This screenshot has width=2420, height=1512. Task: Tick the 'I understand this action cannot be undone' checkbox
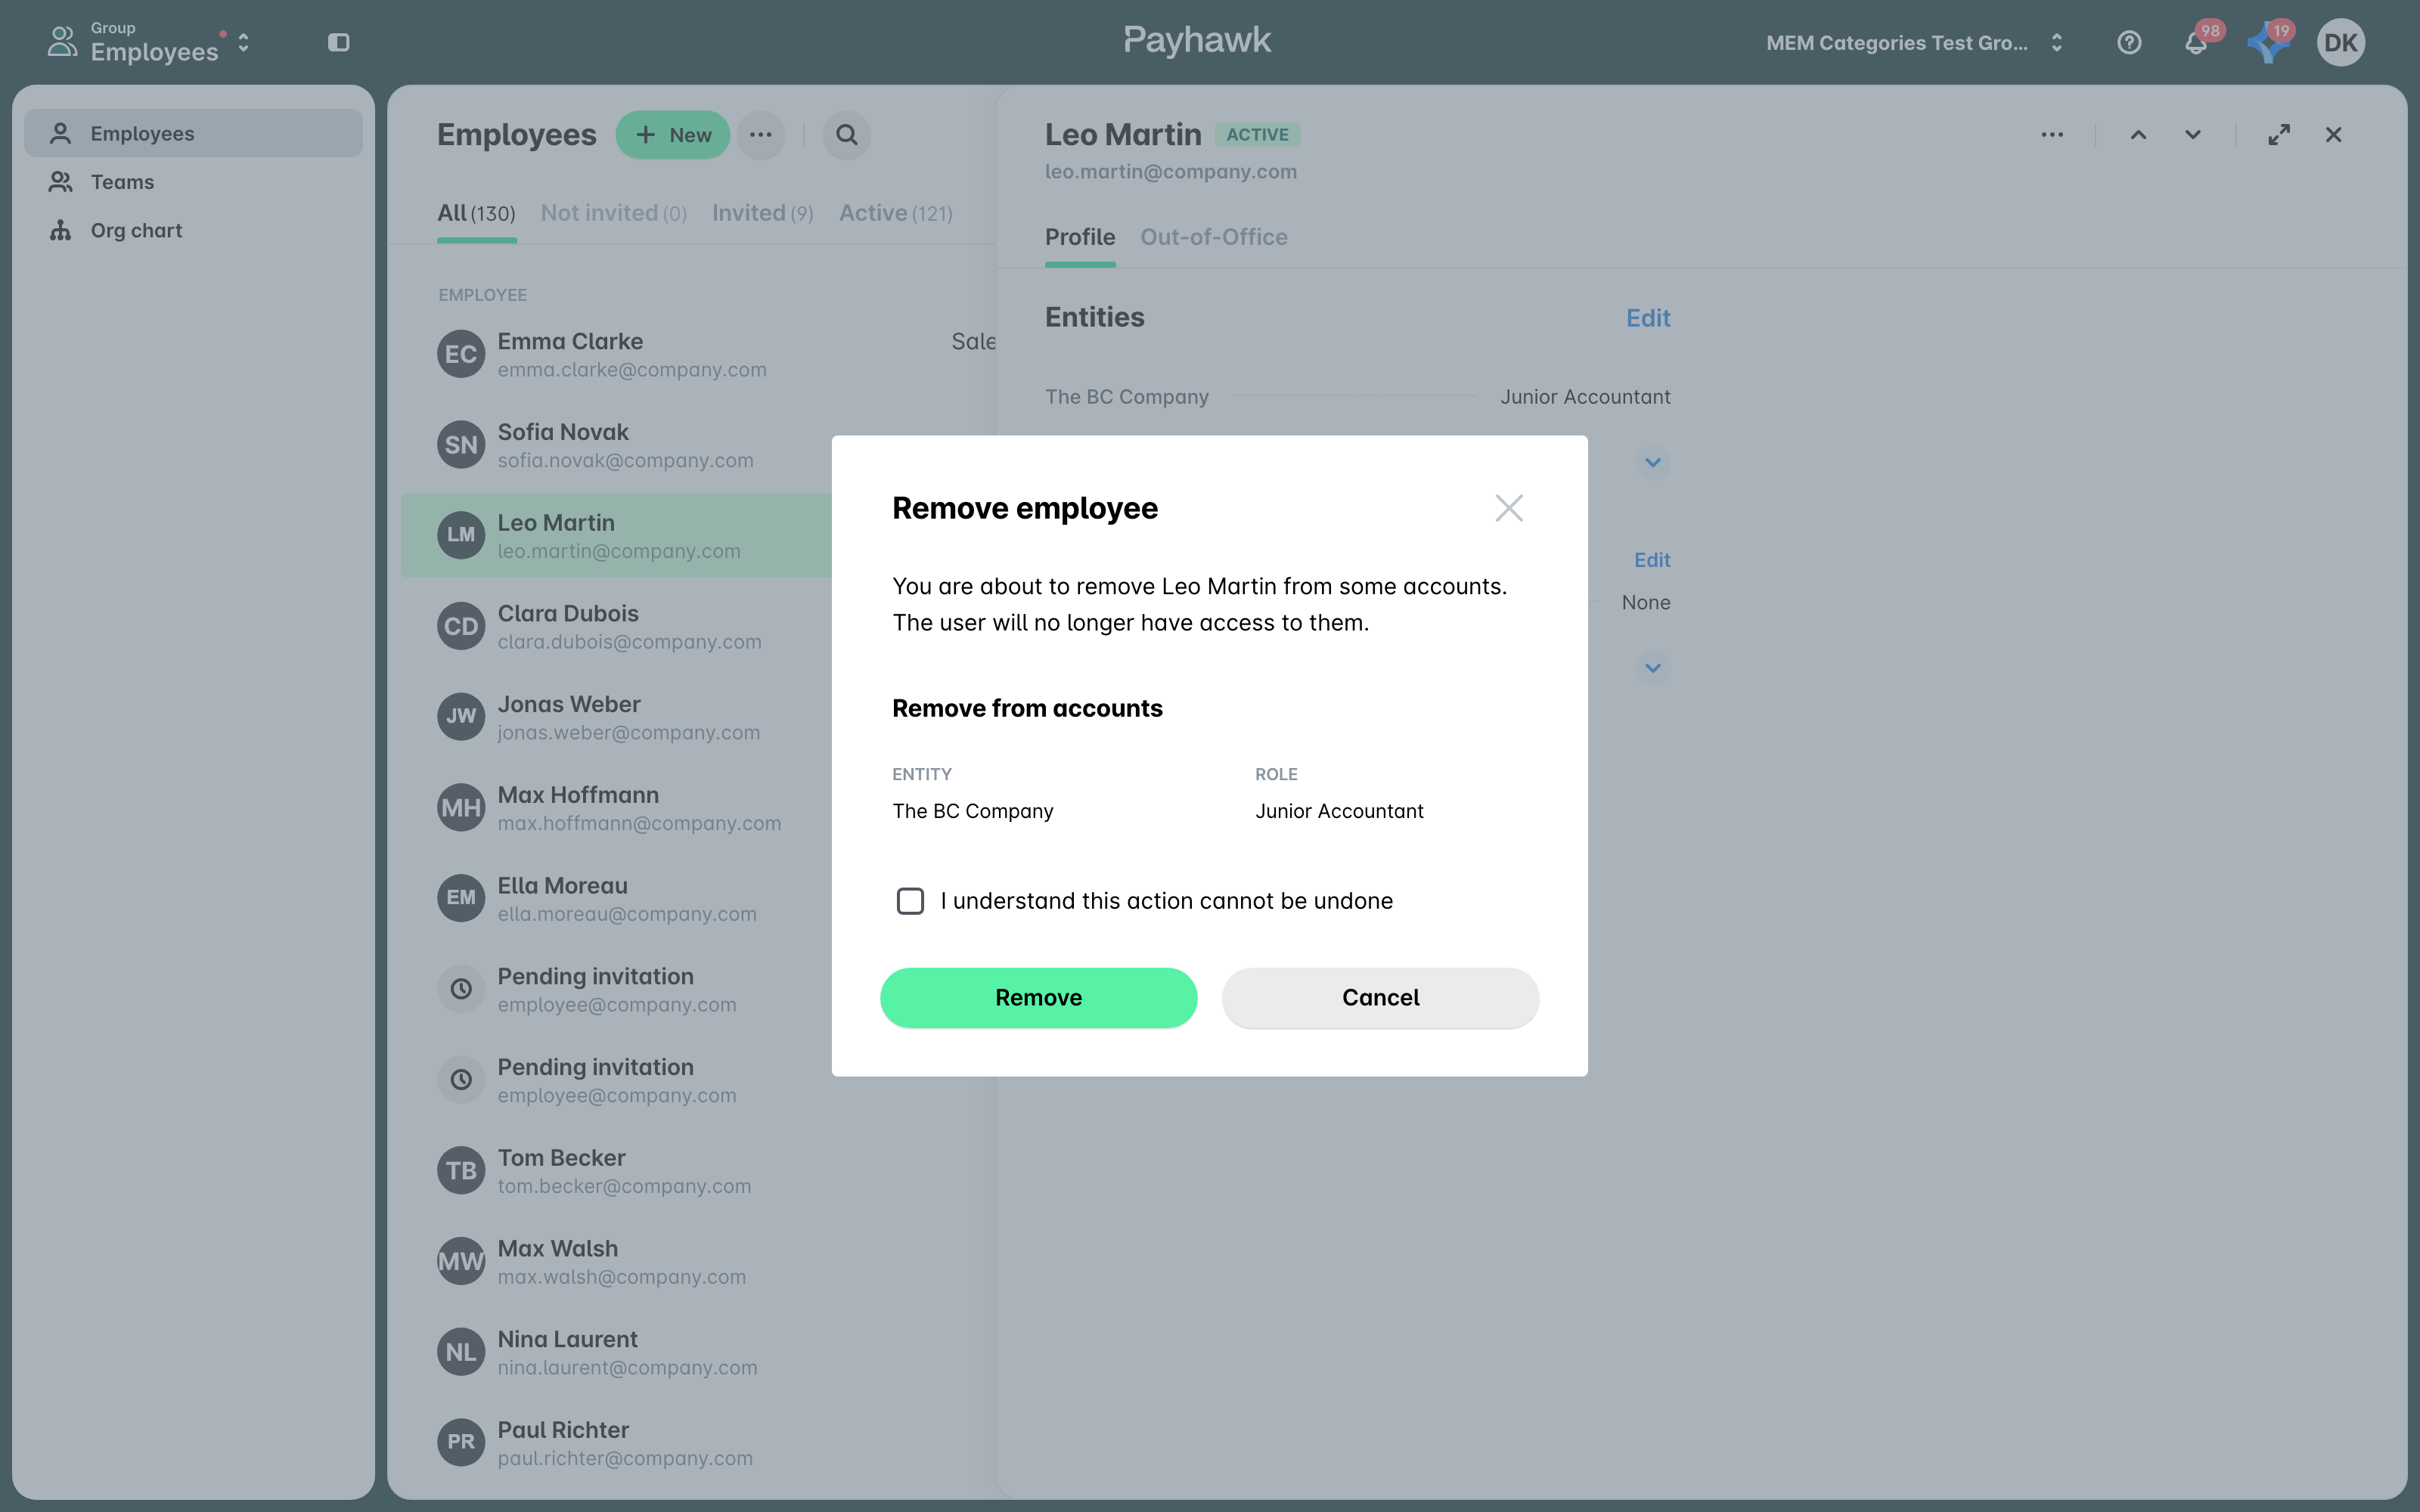click(910, 901)
